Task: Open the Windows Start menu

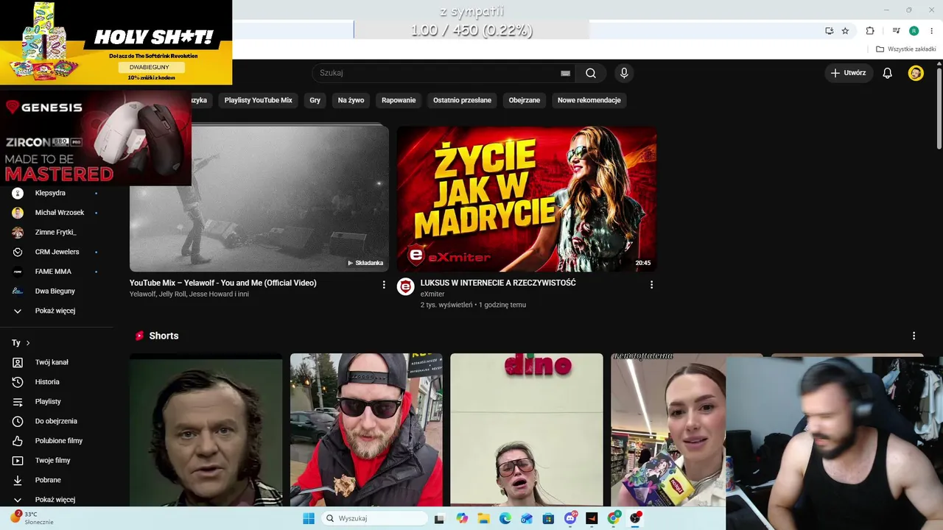Action: (309, 518)
